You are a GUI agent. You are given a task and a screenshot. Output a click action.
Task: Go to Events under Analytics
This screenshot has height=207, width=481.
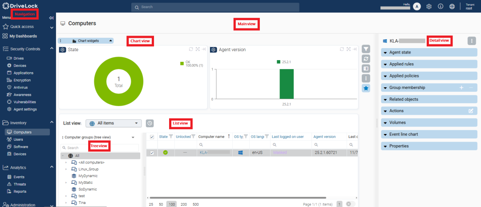[19, 177]
